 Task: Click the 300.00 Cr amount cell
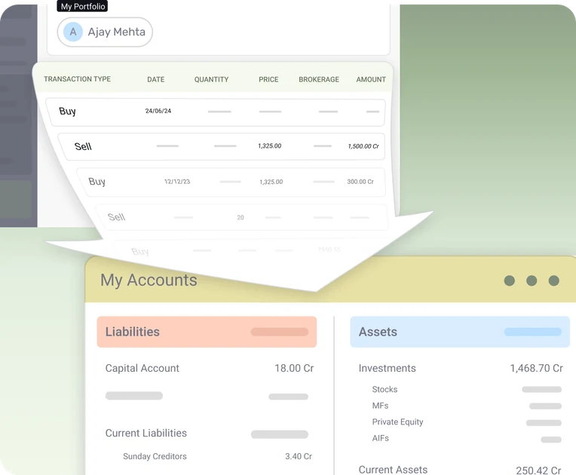click(x=360, y=182)
